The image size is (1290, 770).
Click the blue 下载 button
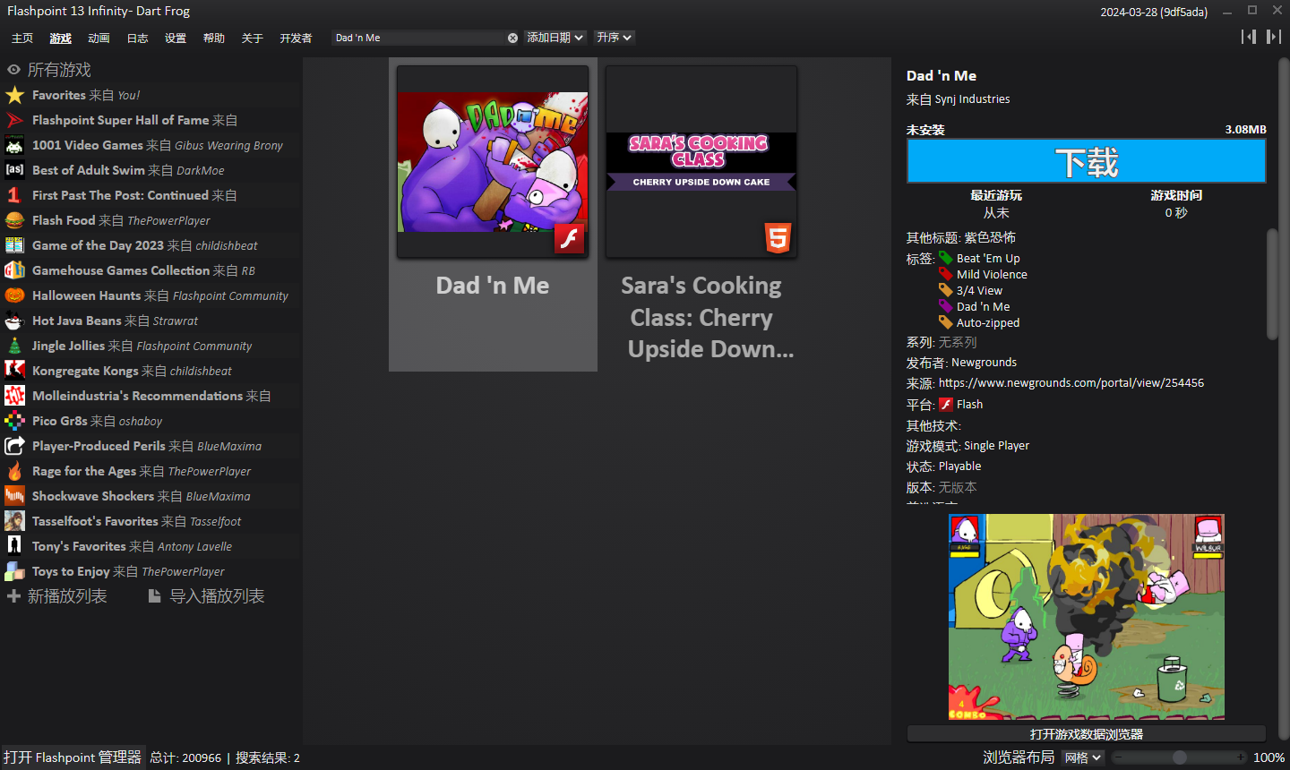1086,162
